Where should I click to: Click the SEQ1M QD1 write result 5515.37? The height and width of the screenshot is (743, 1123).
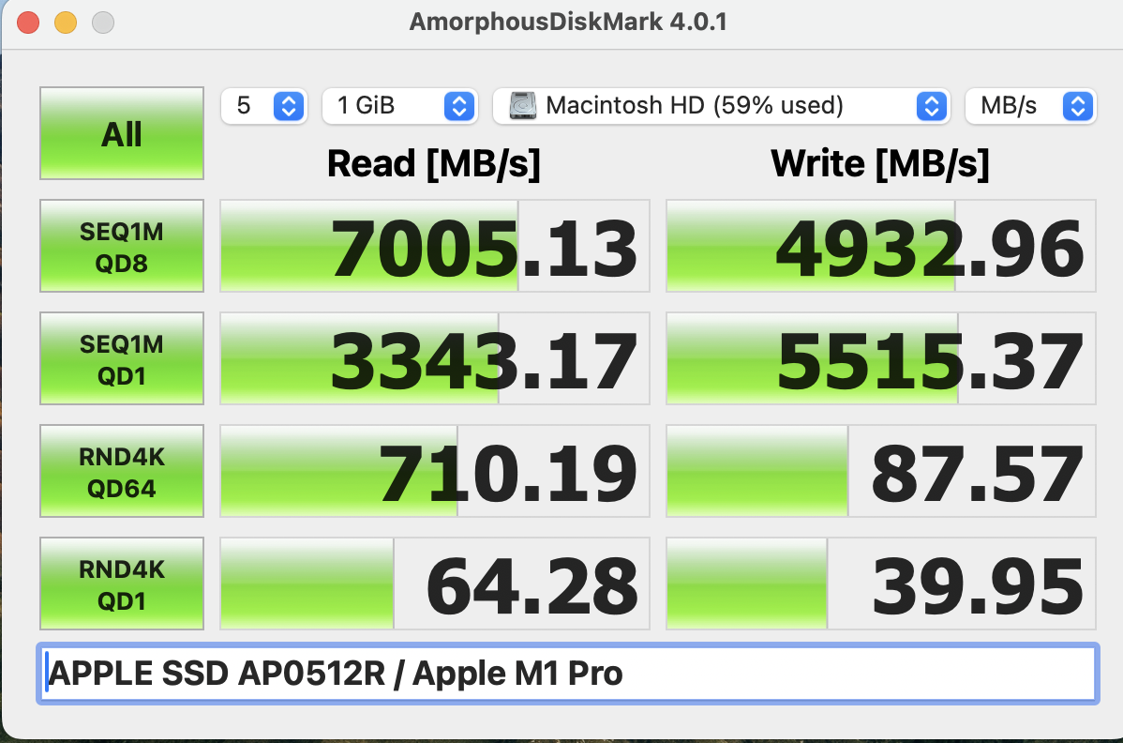[x=880, y=357]
